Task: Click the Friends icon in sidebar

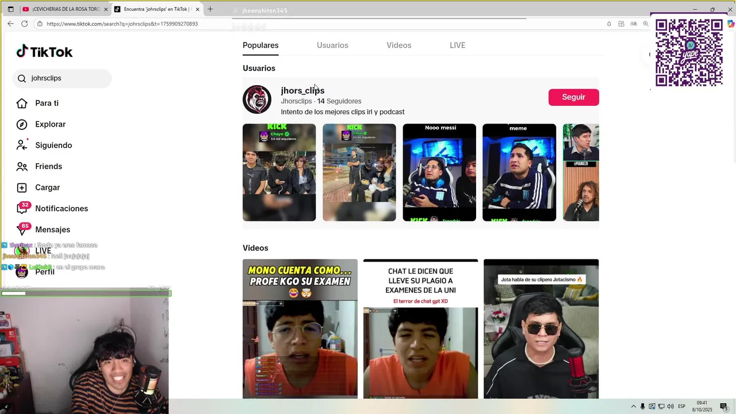Action: coord(22,167)
